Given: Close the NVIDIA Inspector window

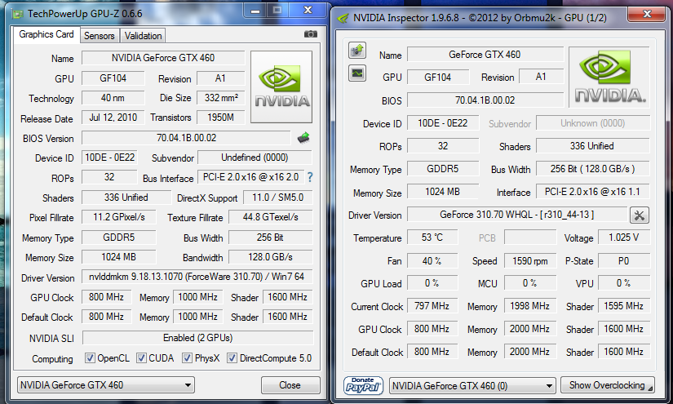Looking at the screenshot, I should [646, 14].
